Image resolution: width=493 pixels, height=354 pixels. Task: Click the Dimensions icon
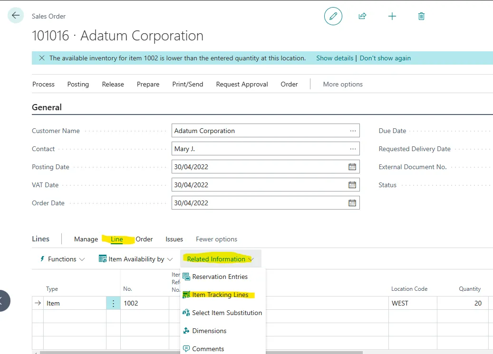[186, 330]
